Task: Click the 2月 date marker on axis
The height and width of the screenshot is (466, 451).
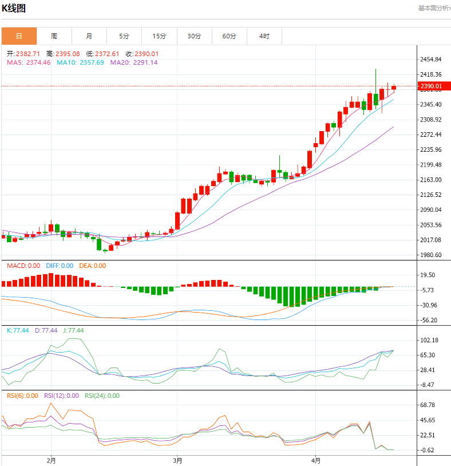Action: click(x=51, y=460)
